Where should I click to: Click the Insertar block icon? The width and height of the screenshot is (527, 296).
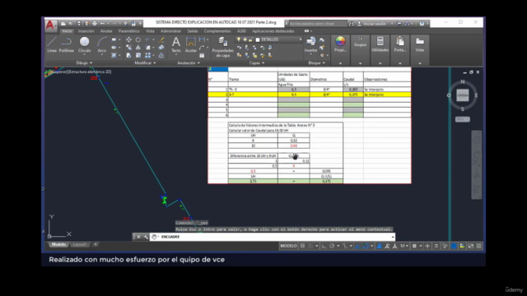pyautogui.click(x=310, y=45)
